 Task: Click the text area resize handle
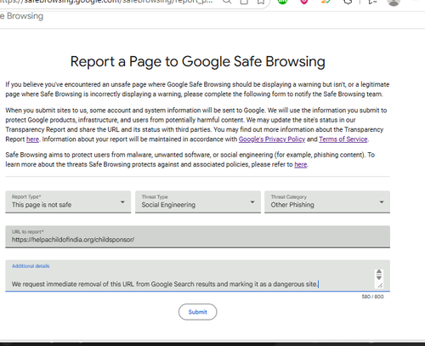pos(380,286)
